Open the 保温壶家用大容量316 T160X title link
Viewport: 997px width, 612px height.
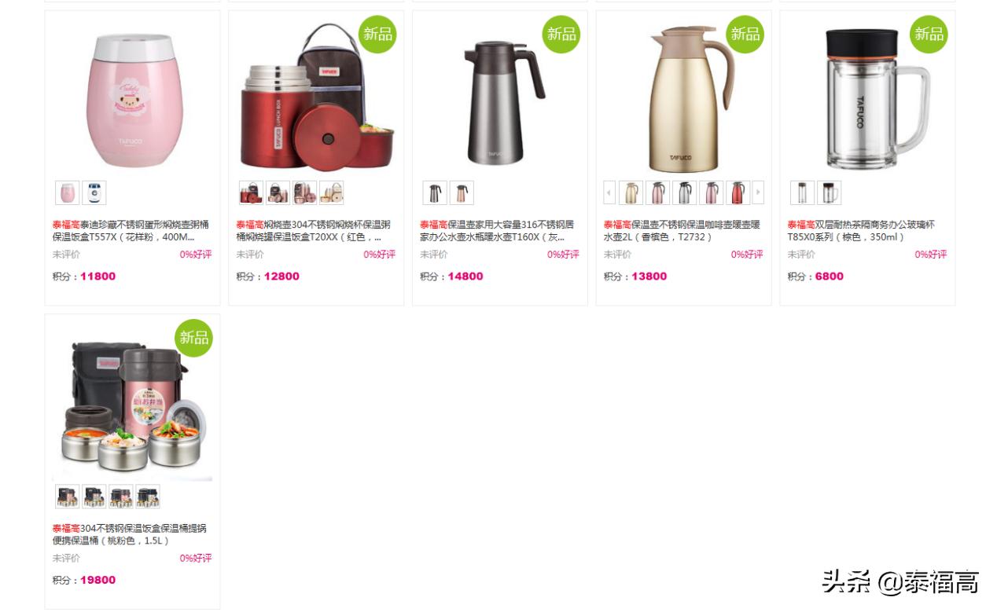point(498,230)
